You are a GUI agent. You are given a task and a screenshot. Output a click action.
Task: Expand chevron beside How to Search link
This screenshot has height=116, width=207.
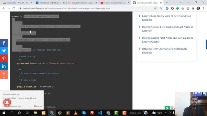click(139, 38)
